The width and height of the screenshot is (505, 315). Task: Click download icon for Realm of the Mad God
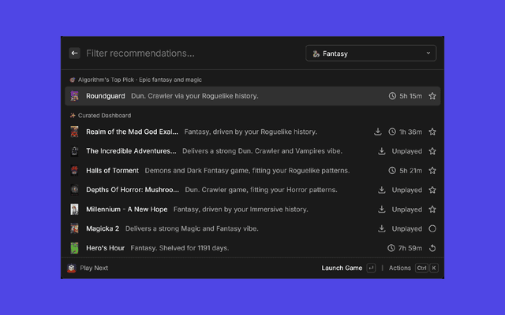378,132
